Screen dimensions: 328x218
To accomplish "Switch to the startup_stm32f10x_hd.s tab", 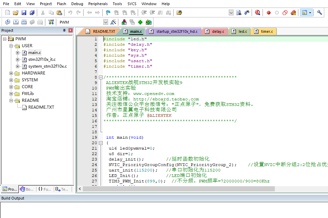I will coord(173,31).
